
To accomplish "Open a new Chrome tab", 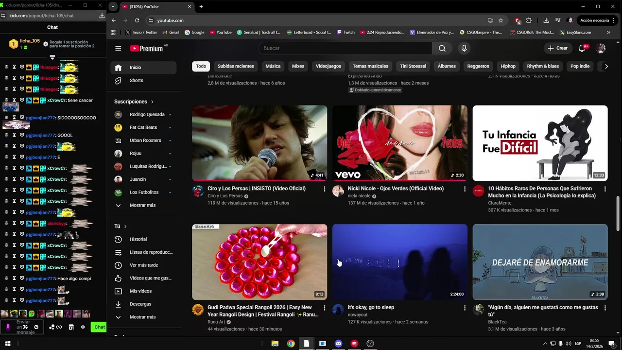I will coord(201,6).
